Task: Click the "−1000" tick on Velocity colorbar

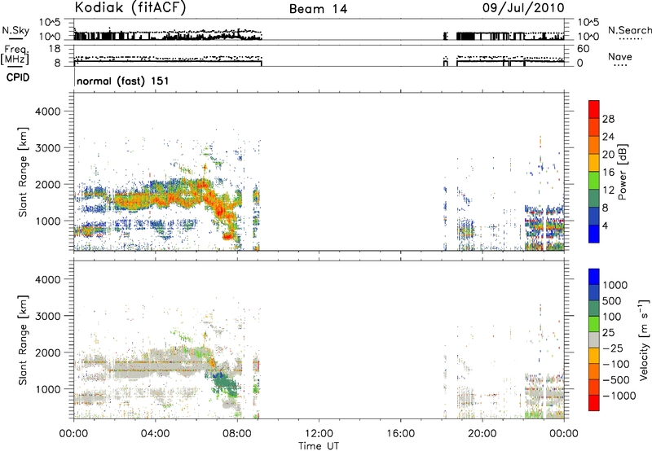Action: pyautogui.click(x=619, y=396)
